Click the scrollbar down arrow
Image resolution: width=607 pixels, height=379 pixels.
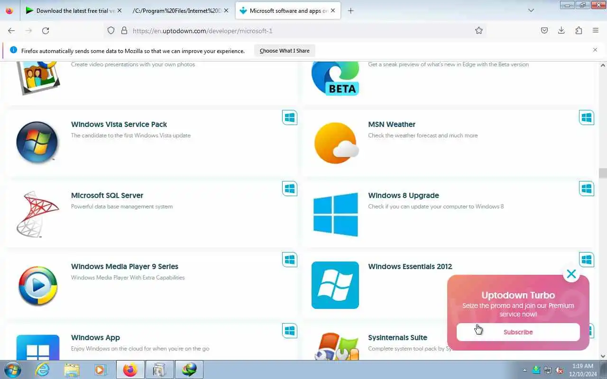tap(603, 356)
